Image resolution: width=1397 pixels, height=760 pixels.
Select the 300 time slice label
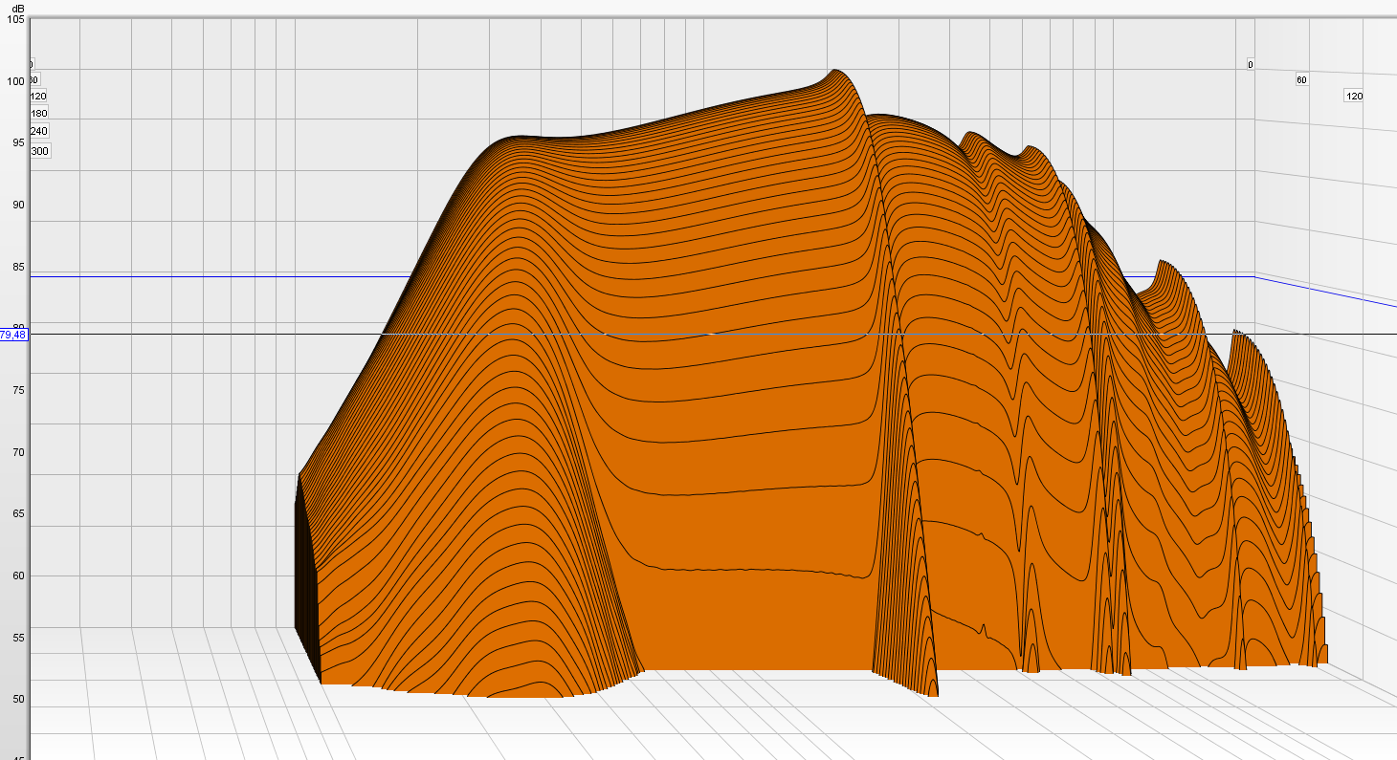[x=39, y=151]
